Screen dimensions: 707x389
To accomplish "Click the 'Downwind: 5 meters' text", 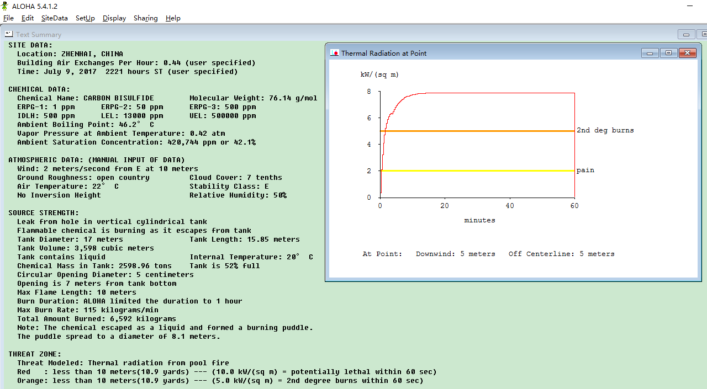I will (x=456, y=254).
